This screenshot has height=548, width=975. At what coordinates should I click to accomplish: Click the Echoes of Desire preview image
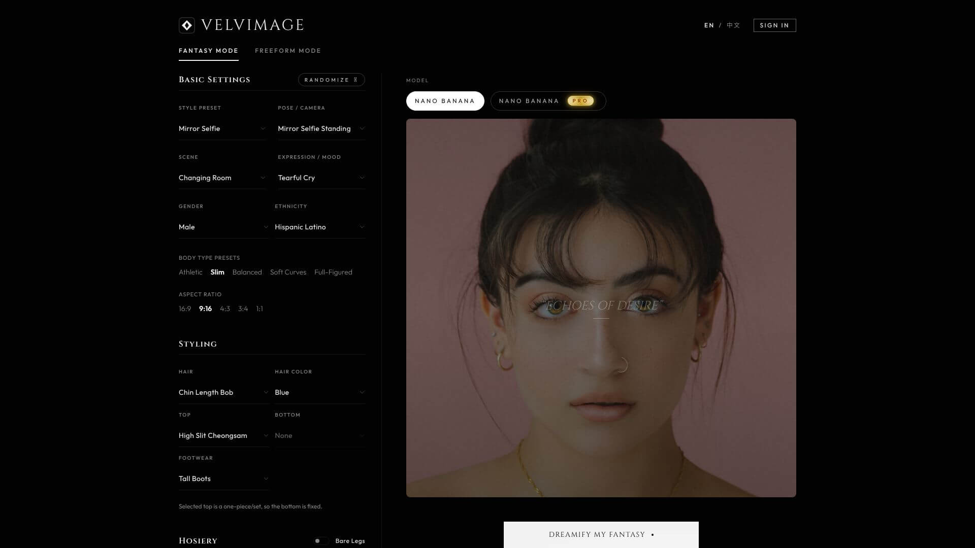(x=601, y=308)
